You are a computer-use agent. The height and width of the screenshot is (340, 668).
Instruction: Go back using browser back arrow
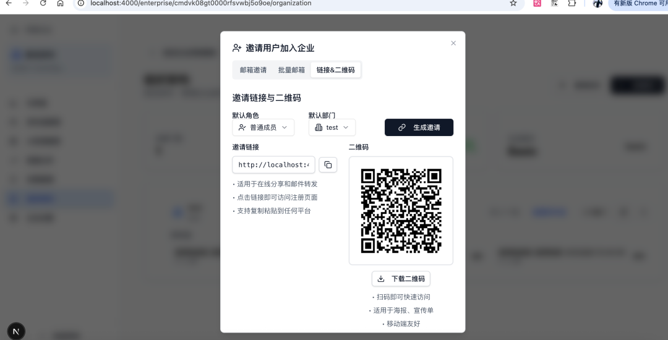(9, 3)
